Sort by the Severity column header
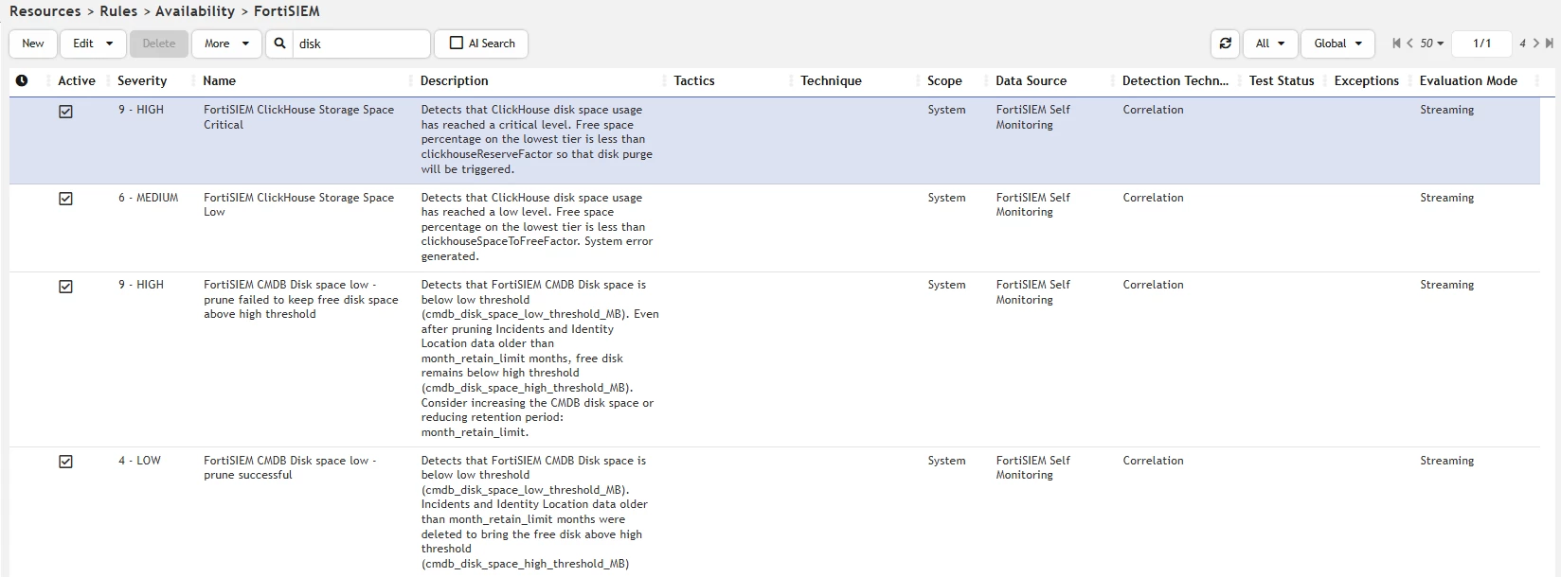1561x577 pixels. 142,81
